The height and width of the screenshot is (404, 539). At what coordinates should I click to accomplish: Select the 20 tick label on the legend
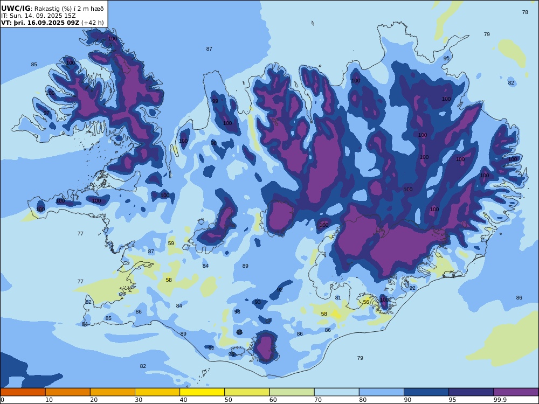coord(94,400)
